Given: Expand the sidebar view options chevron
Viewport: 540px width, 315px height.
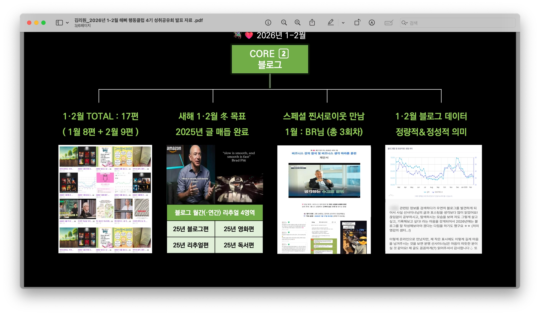Looking at the screenshot, I should point(67,23).
